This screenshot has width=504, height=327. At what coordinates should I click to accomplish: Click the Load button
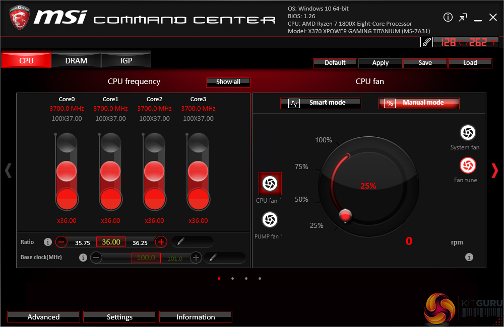coord(470,63)
